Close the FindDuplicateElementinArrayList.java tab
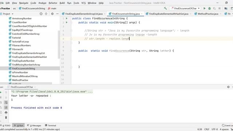 [104, 14]
